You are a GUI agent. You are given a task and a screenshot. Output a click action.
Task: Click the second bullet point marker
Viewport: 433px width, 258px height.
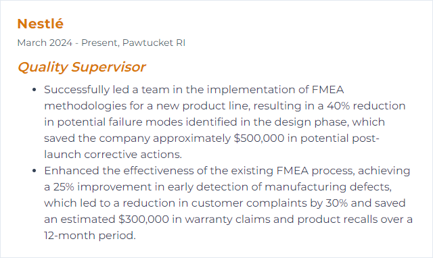pos(35,171)
